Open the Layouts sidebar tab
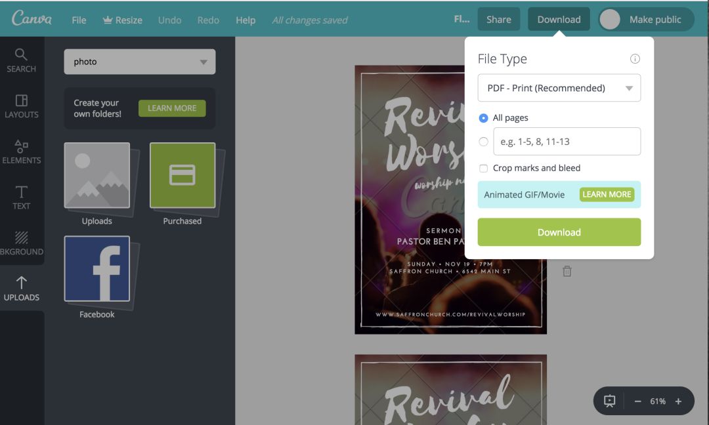This screenshot has height=425, width=709. (x=21, y=107)
